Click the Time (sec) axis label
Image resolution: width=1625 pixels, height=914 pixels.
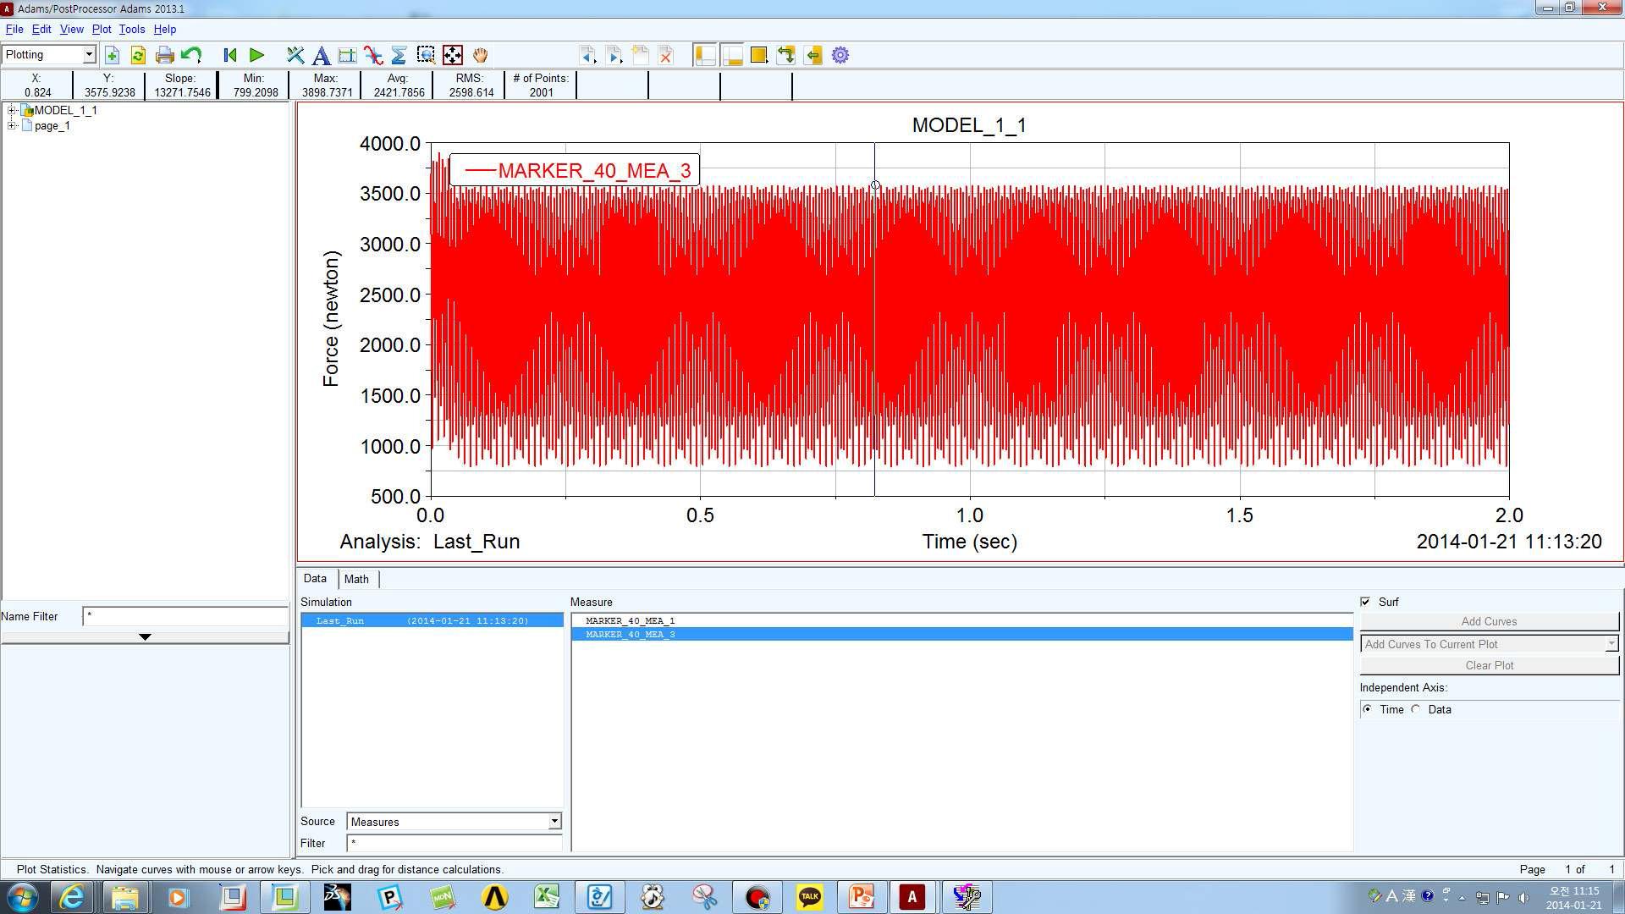pos(970,542)
